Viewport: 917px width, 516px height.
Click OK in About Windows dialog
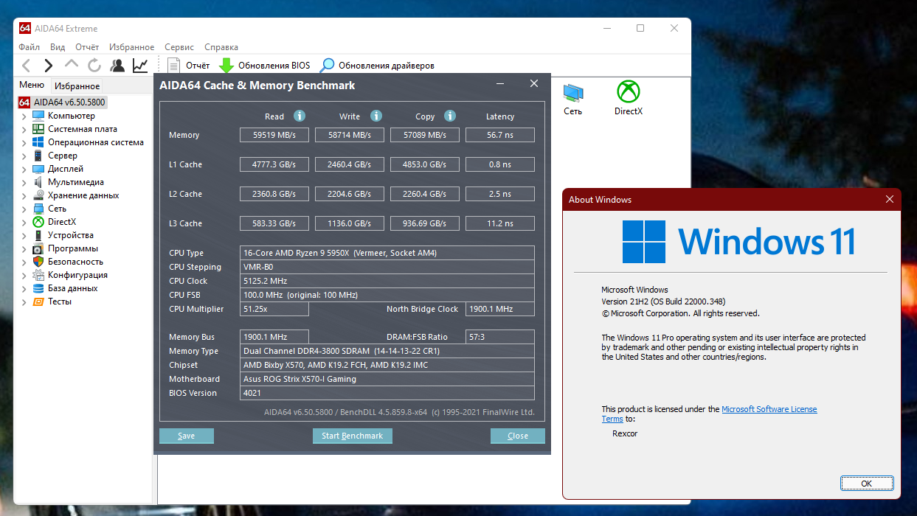(x=867, y=483)
